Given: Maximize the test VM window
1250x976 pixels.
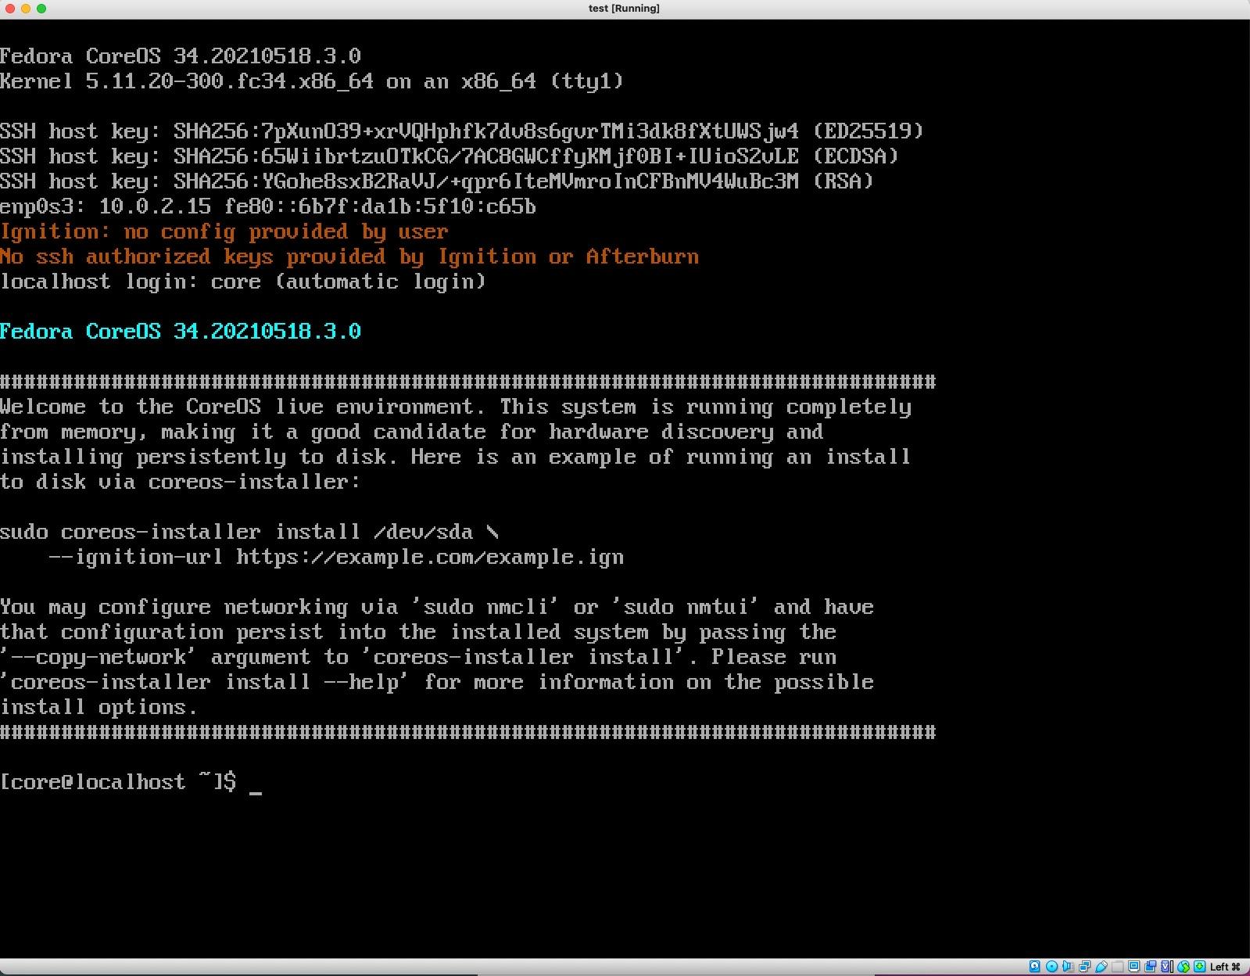Looking at the screenshot, I should click(41, 9).
